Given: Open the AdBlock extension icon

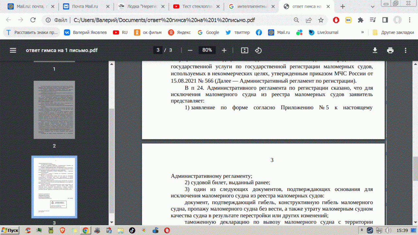Looking at the screenshot, I should point(336,20).
